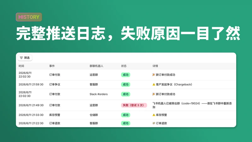Open the 筛选 filter button
The height and width of the screenshot is (142, 252).
point(25,58)
